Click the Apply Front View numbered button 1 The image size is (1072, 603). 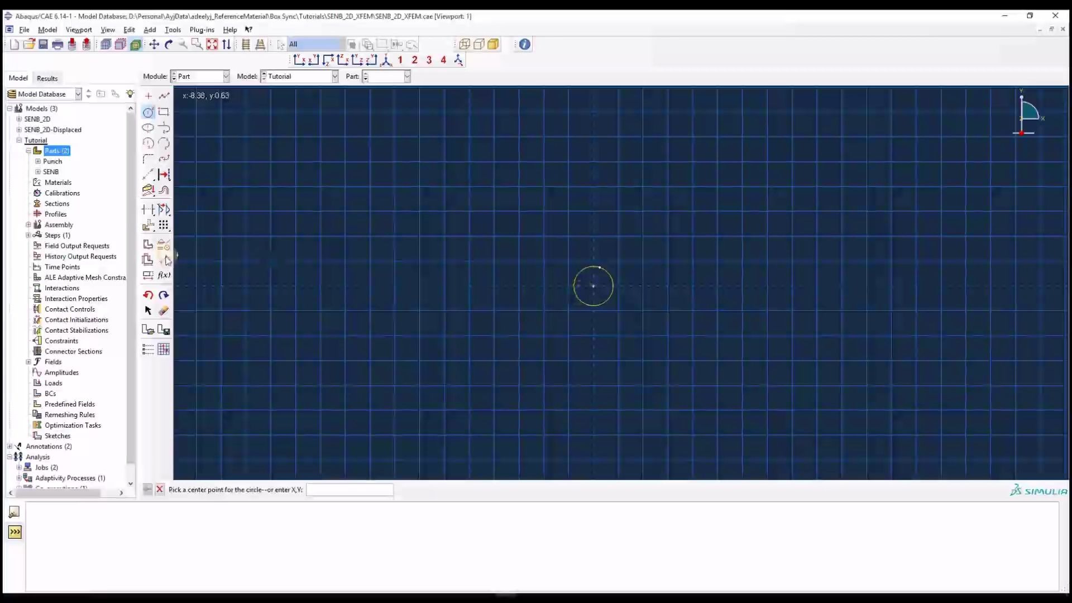[400, 60]
